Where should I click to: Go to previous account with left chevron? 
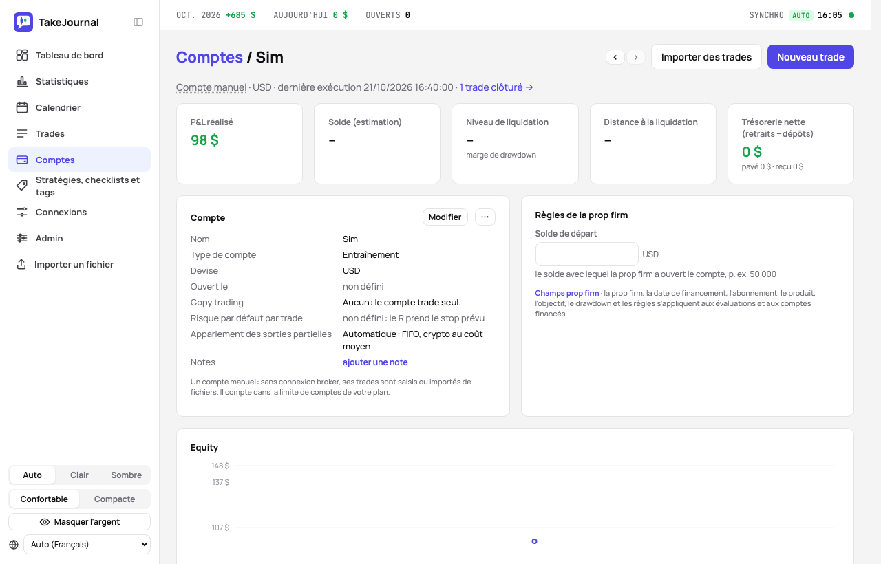[615, 57]
